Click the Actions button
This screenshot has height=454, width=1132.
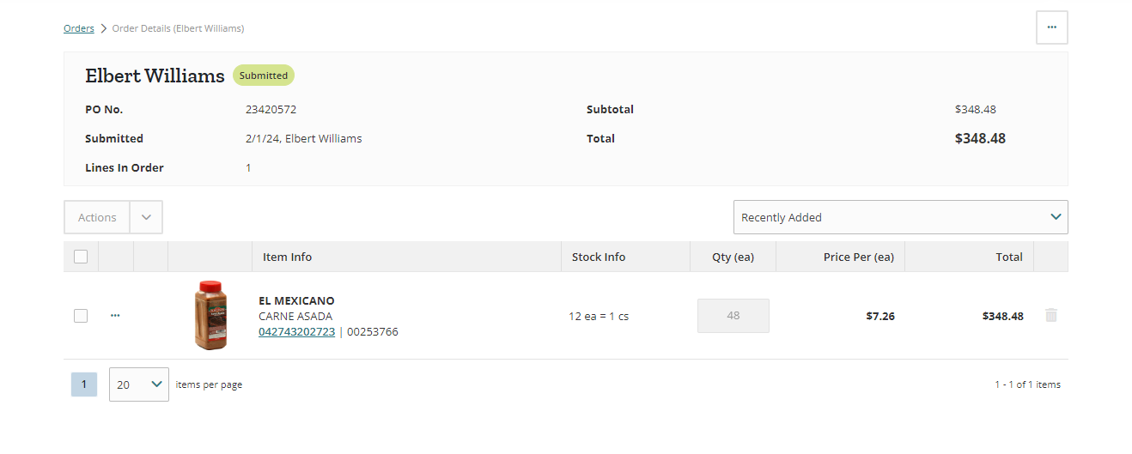coord(97,217)
